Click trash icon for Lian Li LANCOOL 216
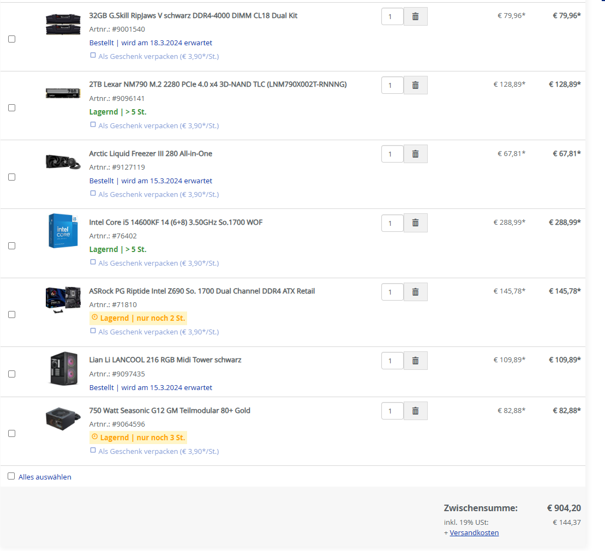The width and height of the screenshot is (605, 551). tap(415, 361)
